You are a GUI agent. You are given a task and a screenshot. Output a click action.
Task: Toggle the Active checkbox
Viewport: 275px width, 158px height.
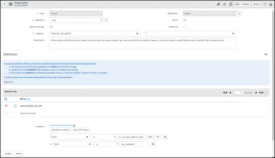[x=185, y=20]
